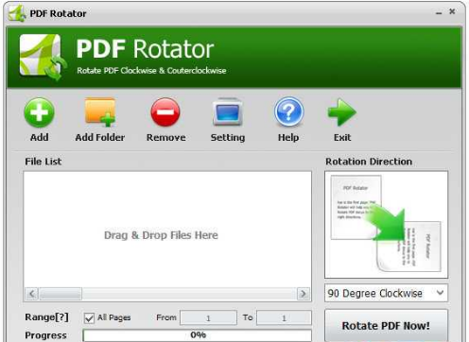Click the file list horizontal scrollbar thumb
This screenshot has width=469, height=342.
click(x=61, y=294)
